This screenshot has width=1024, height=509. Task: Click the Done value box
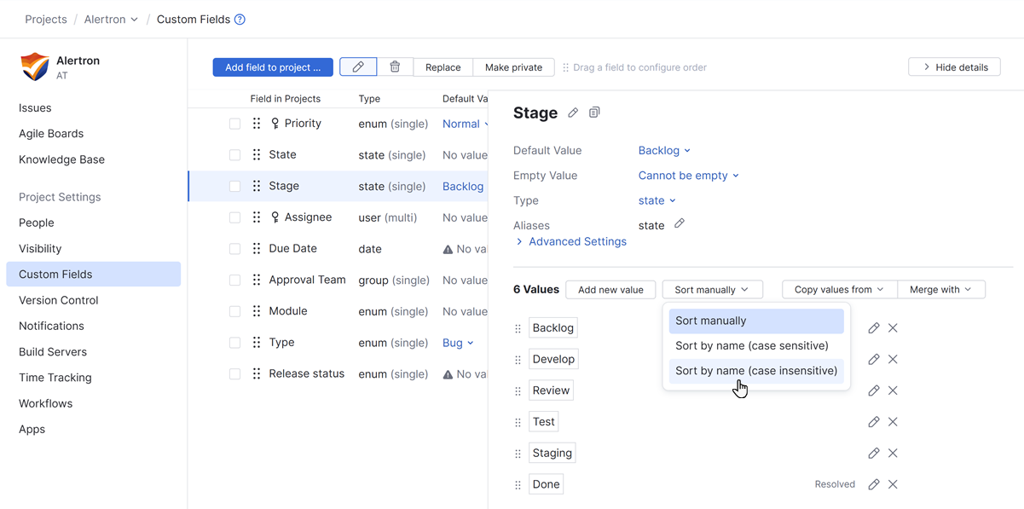point(545,483)
